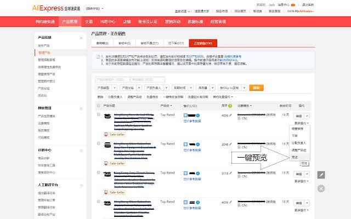Choose 橱窗推荐 from the open dropdown menu
This screenshot has width=351, height=219.
299,129
